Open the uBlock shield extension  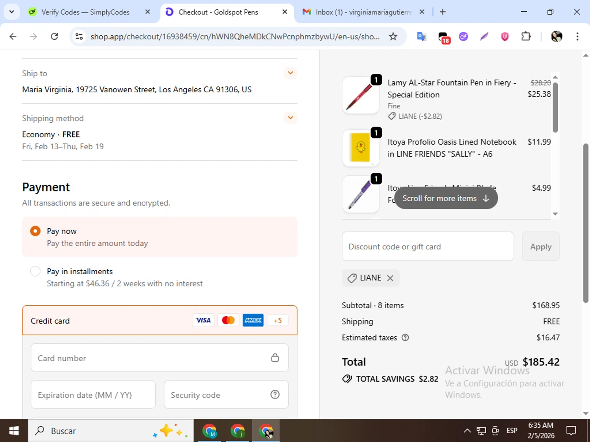click(505, 37)
